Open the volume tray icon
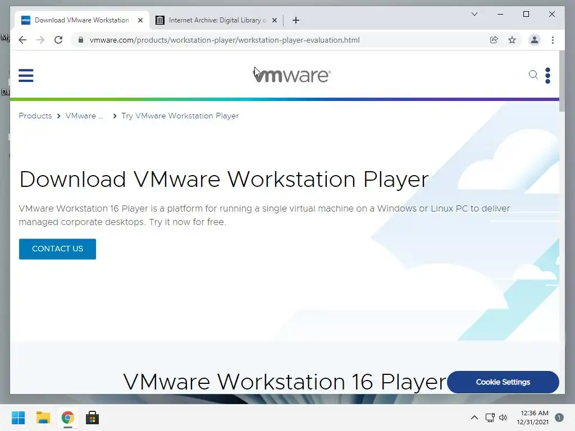This screenshot has width=575, height=431. (x=503, y=418)
